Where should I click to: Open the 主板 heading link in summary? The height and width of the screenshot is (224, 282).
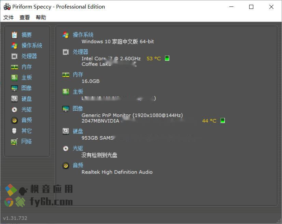(x=78, y=92)
